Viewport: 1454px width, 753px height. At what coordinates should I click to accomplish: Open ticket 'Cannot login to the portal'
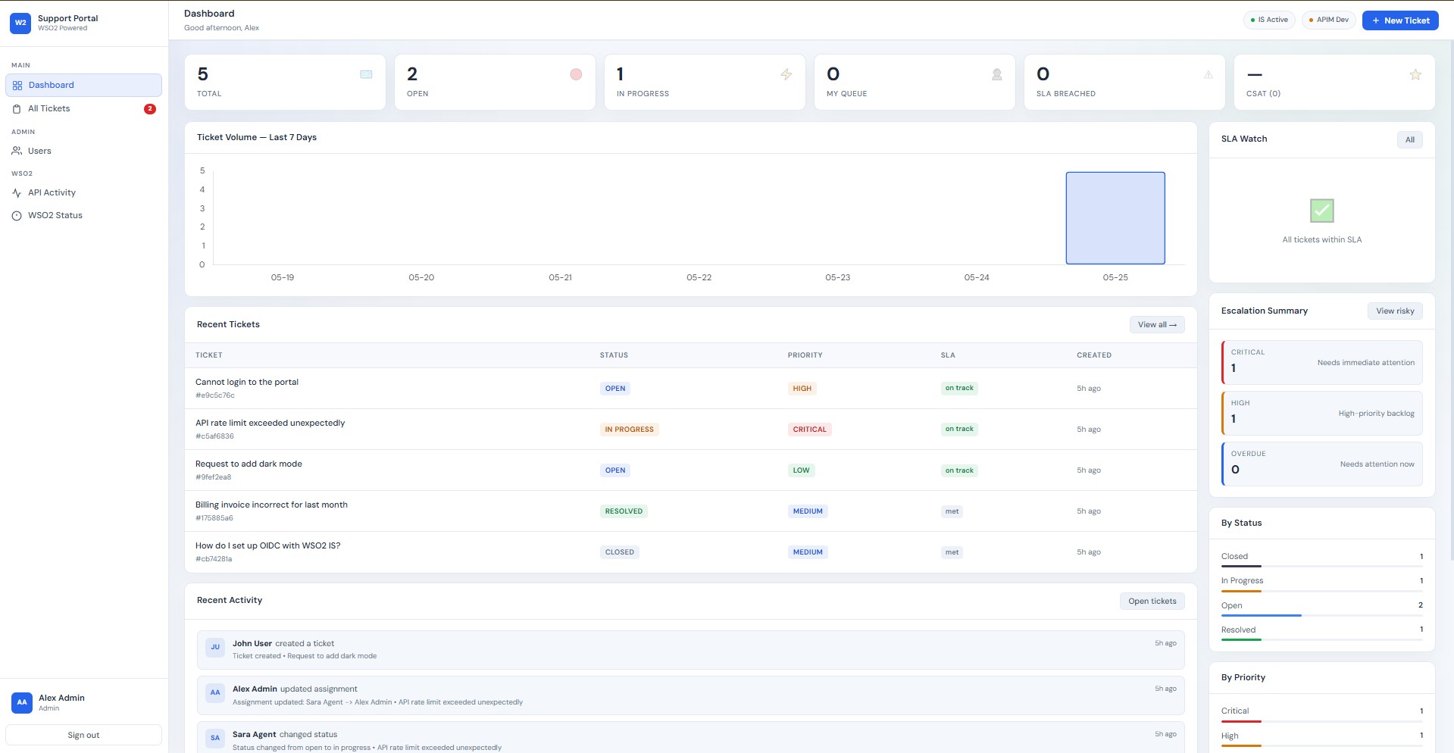tap(247, 383)
